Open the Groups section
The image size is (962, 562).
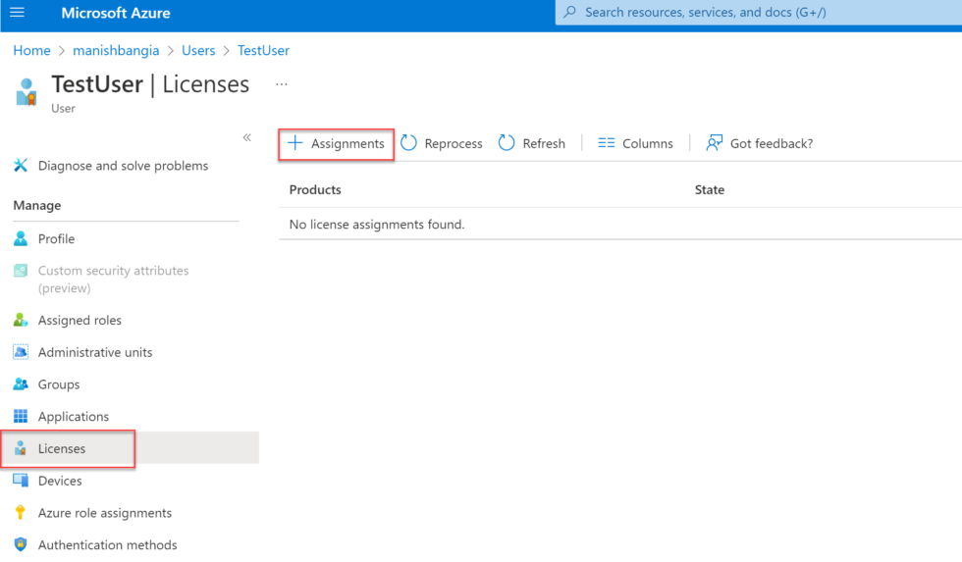point(59,384)
